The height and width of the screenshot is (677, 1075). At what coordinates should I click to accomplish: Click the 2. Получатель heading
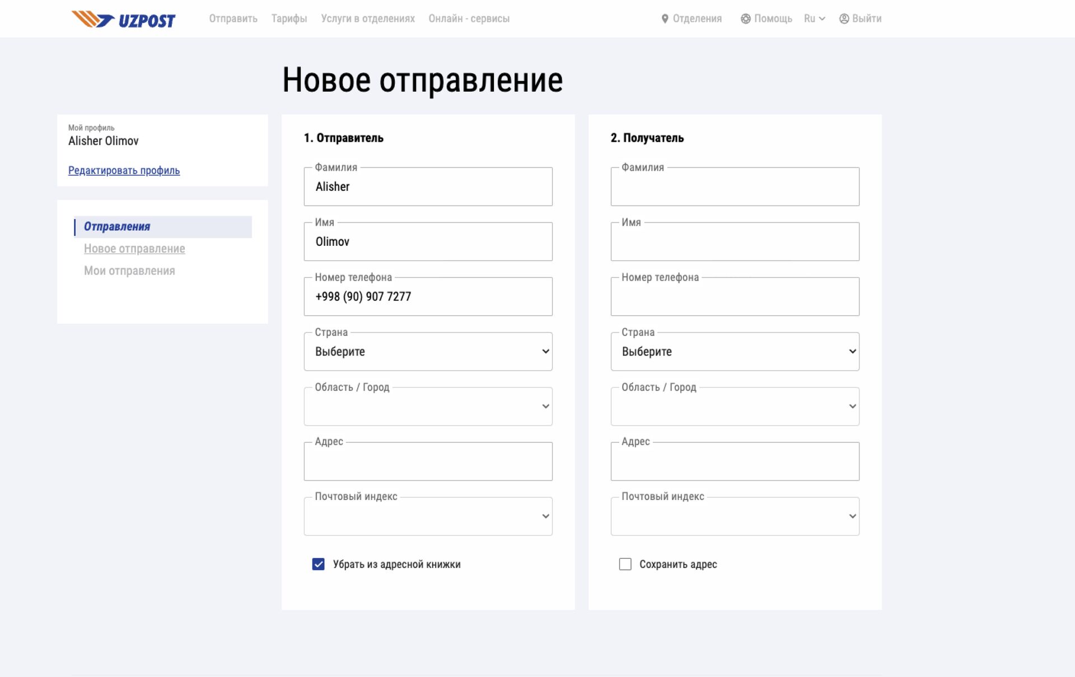[647, 138]
